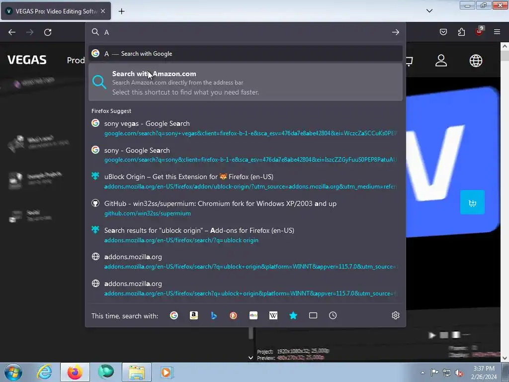The image size is (509, 382).
Task: Click the Products nav item on VEGAS site
Action: point(76,60)
